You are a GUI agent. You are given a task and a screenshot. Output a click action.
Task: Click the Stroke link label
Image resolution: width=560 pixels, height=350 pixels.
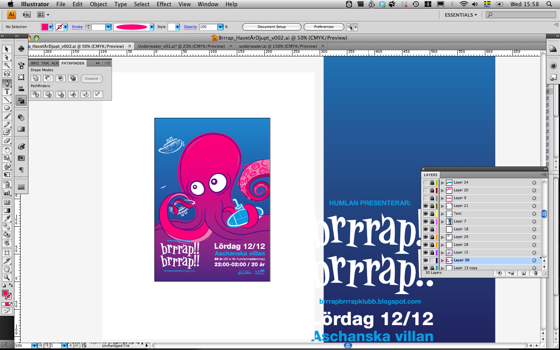77,27
